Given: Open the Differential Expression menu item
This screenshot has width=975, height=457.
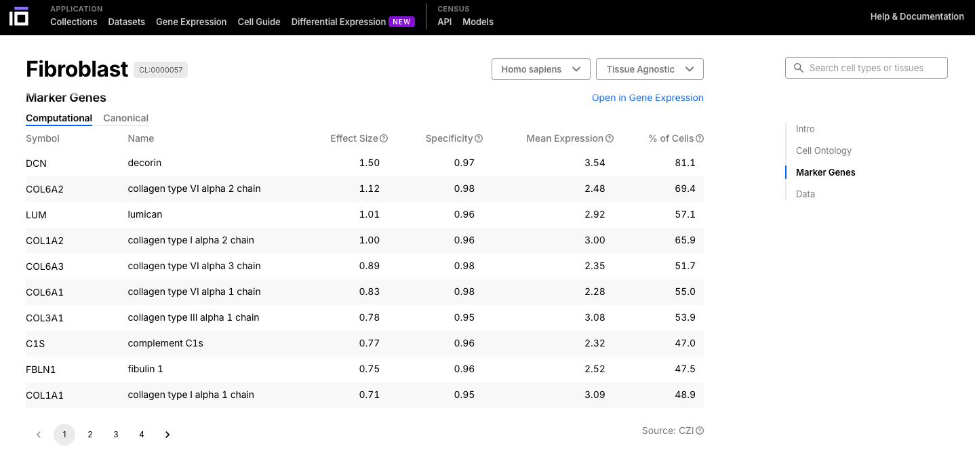Looking at the screenshot, I should pyautogui.click(x=338, y=22).
